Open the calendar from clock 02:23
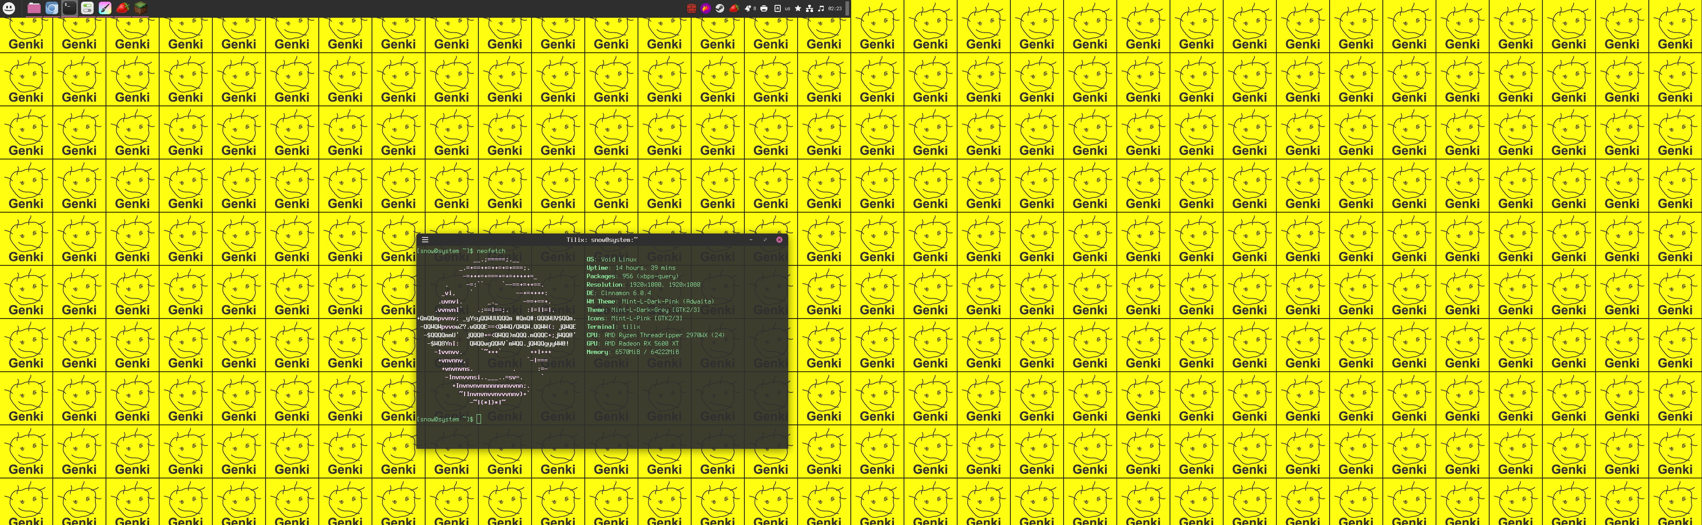1702x525 pixels. click(835, 8)
